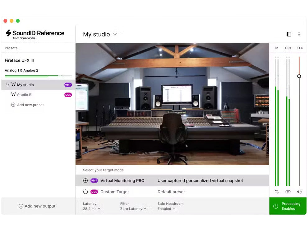Click the speaker volume icon

pyautogui.click(x=299, y=192)
